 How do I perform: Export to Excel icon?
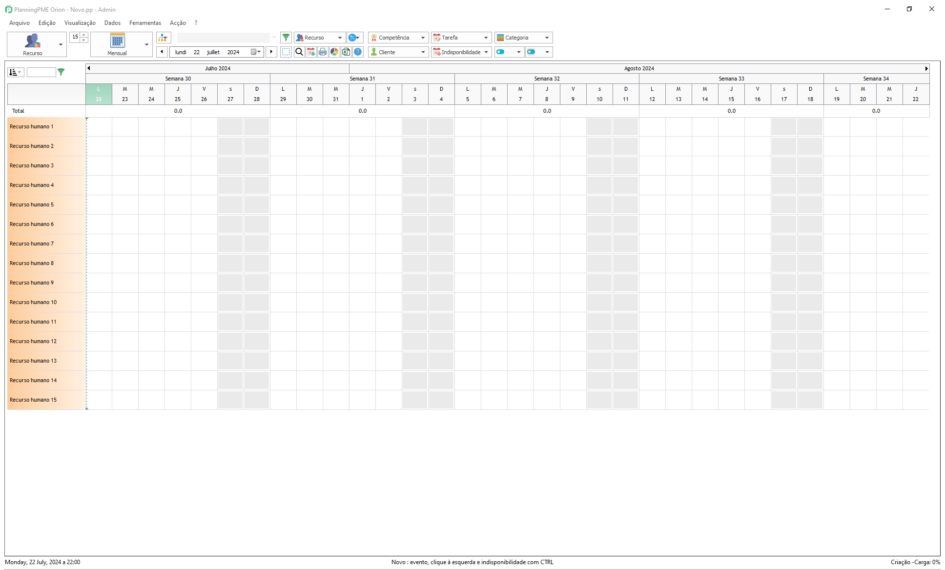[346, 52]
